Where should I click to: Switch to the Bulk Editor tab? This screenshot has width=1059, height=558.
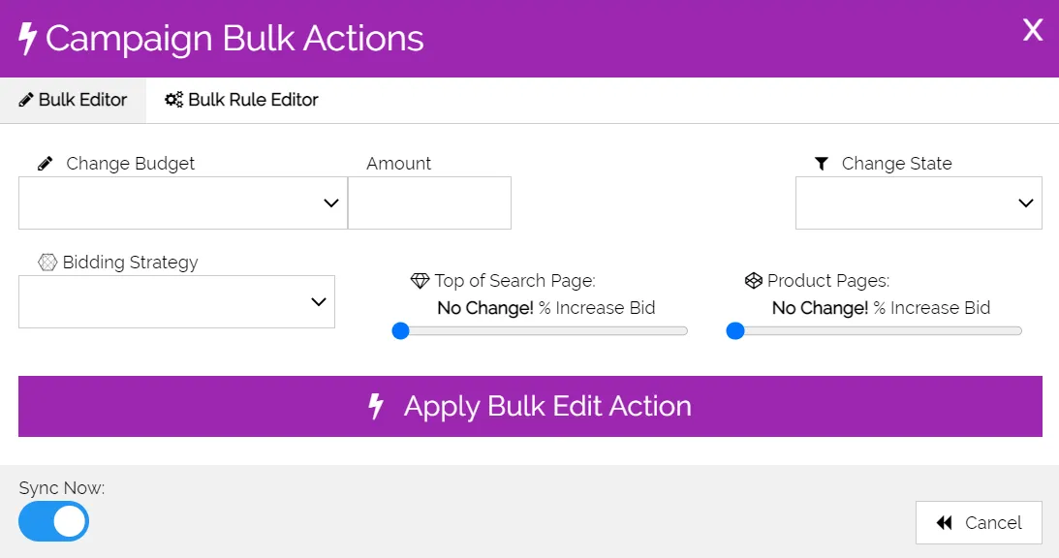coord(73,100)
